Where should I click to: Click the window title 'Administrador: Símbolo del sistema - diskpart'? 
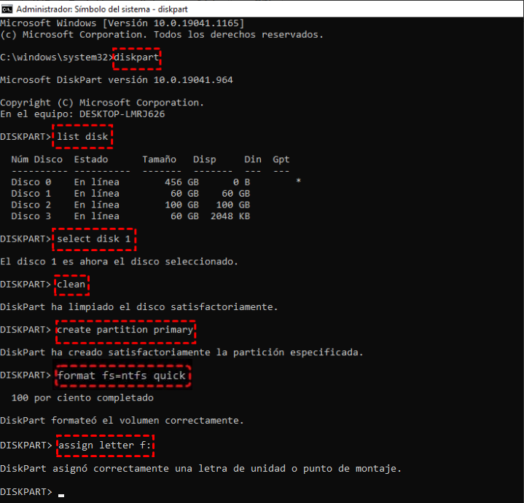pyautogui.click(x=102, y=9)
